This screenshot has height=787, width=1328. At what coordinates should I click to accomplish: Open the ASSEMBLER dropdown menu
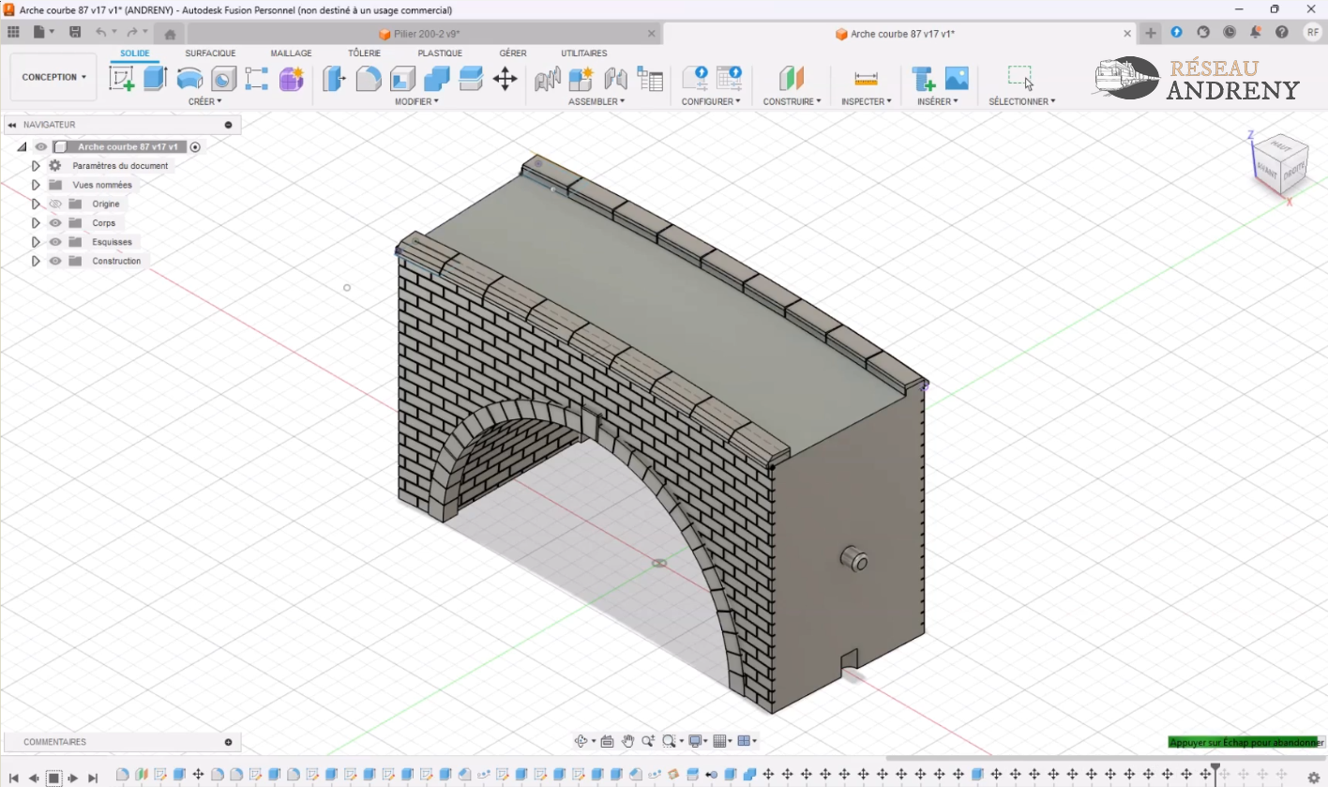596,101
